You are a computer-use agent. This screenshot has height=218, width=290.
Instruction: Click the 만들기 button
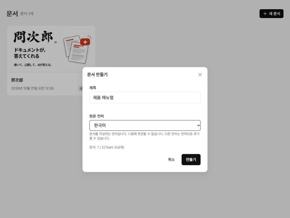[191, 160]
